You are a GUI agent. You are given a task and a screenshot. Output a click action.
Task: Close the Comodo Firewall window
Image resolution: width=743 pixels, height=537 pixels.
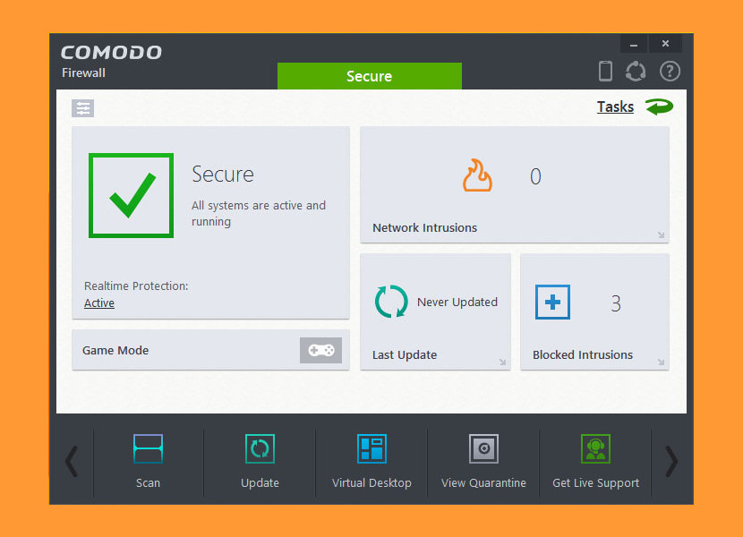pyautogui.click(x=665, y=44)
